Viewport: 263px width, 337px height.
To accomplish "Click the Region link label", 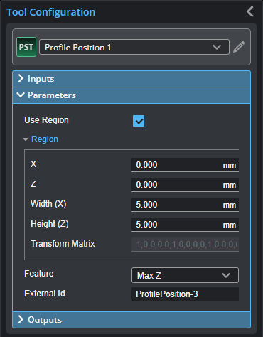I will tap(45, 139).
